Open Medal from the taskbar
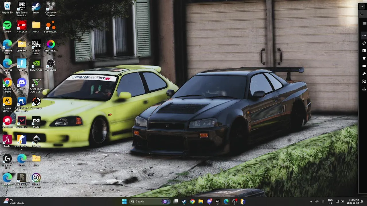Image resolution: width=367 pixels, height=206 pixels. pos(218,201)
